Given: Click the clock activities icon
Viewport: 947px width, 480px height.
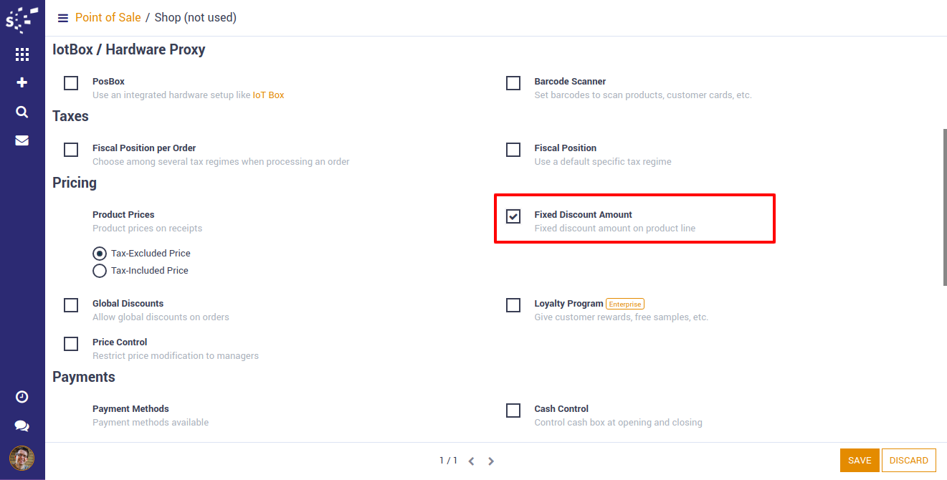Looking at the screenshot, I should 22,397.
